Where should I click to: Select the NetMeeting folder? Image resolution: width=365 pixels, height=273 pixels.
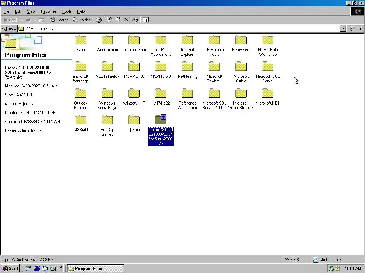pyautogui.click(x=187, y=70)
